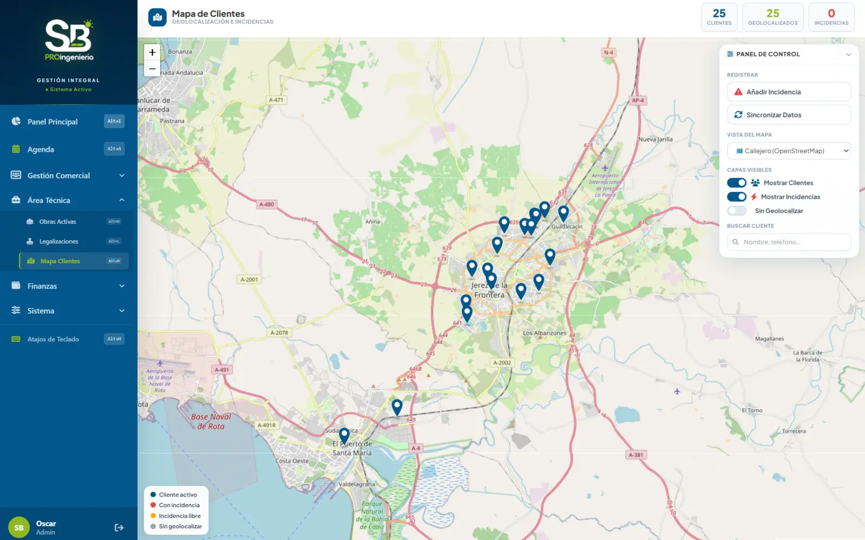Click the Área Técnica helmet icon
Viewport: 865px width, 540px height.
(16, 200)
